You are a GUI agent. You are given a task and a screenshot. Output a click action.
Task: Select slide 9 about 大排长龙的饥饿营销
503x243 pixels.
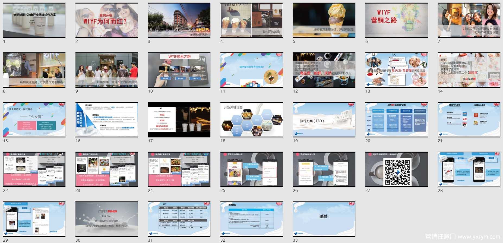(x=107, y=70)
